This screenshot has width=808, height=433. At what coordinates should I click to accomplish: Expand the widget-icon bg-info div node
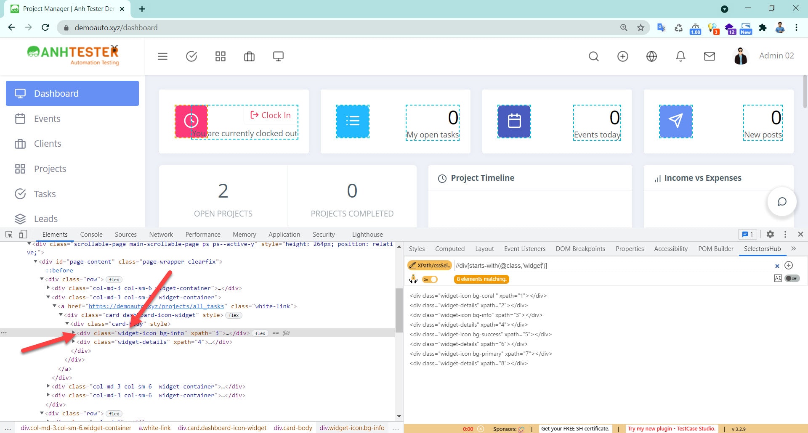pyautogui.click(x=74, y=333)
